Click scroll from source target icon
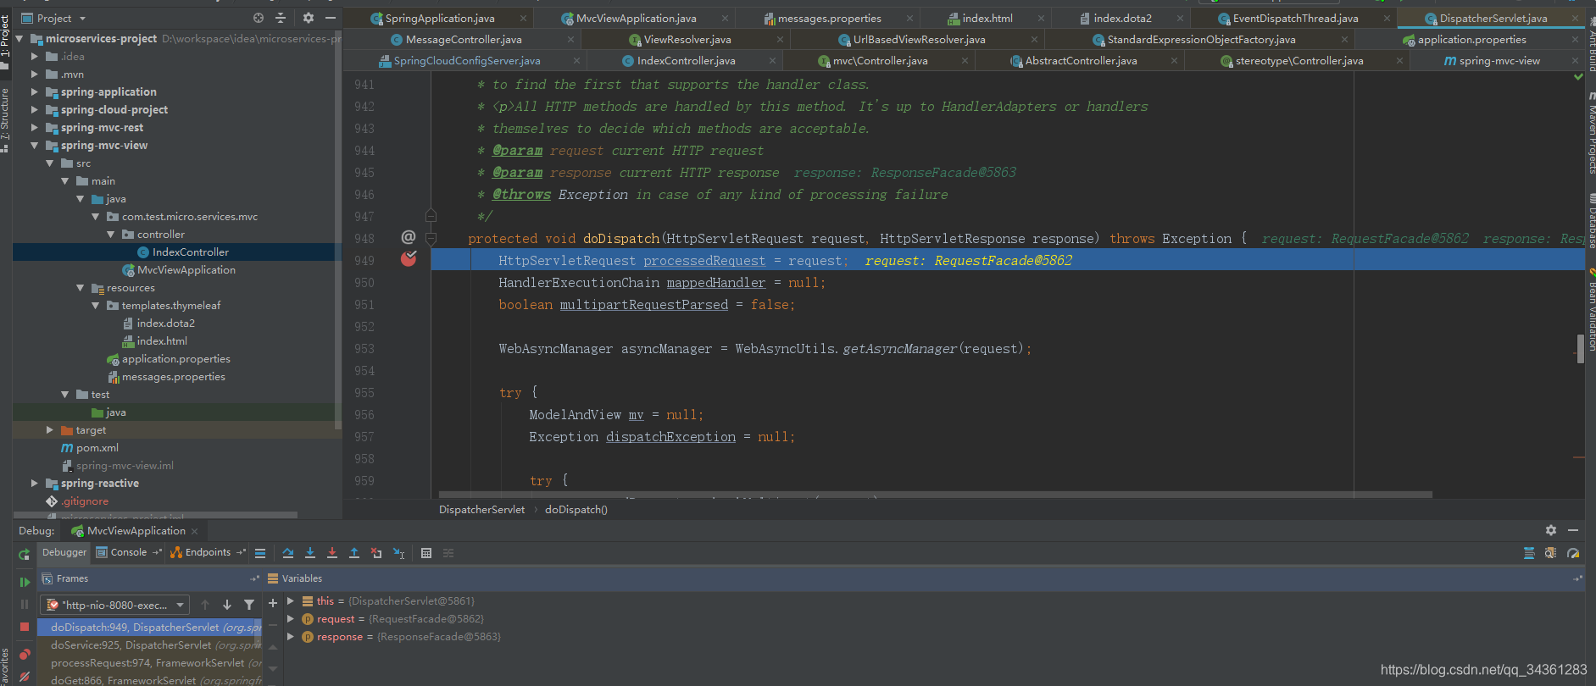The width and height of the screenshot is (1596, 686). (259, 18)
